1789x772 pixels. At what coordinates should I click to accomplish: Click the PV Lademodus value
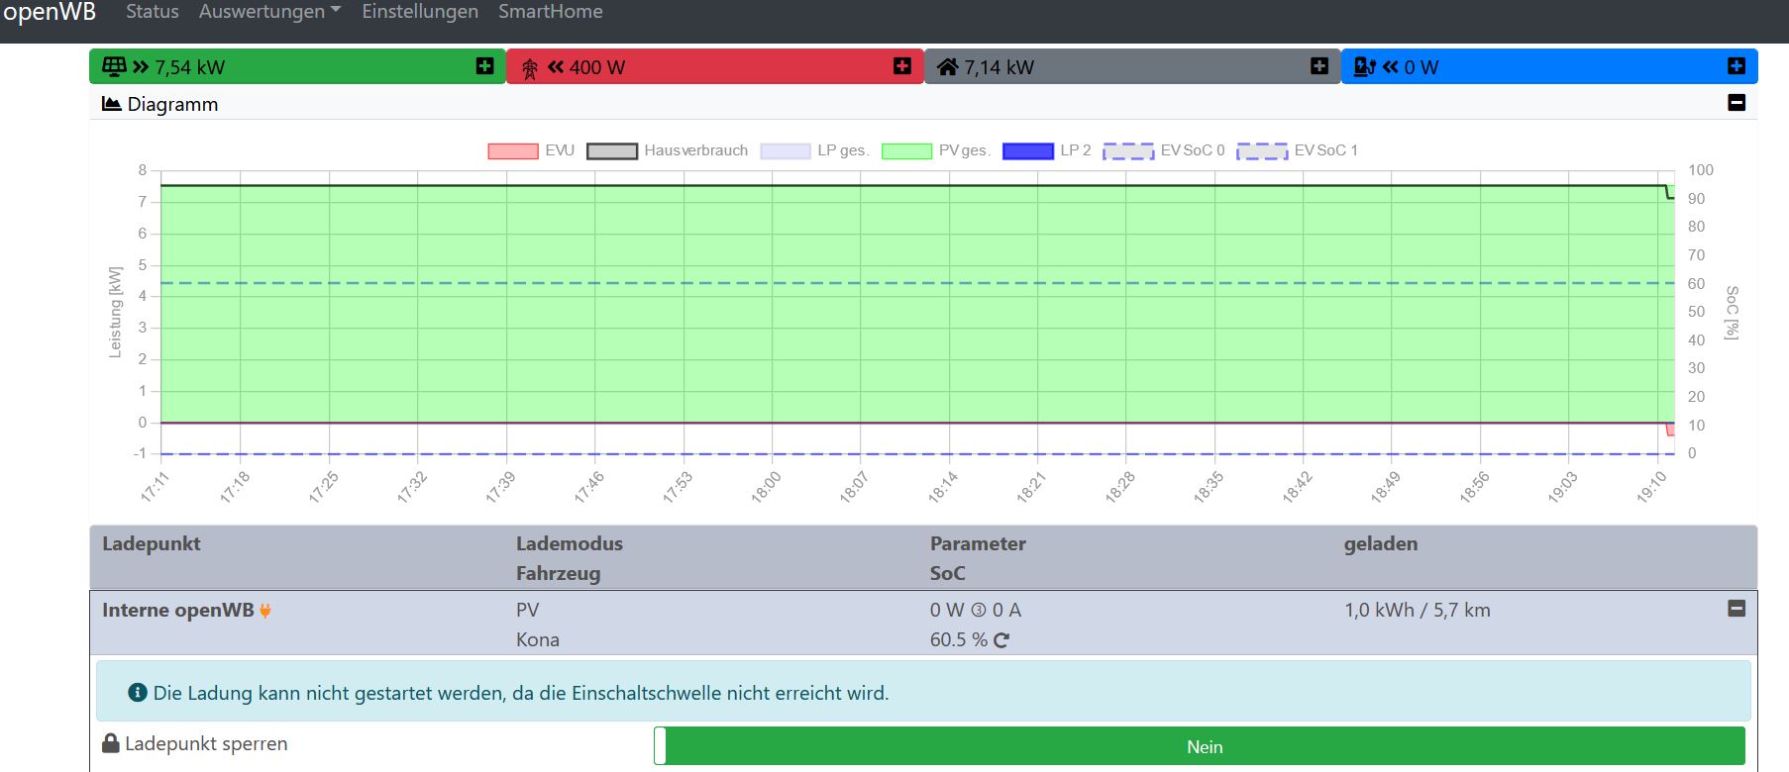coord(528,611)
